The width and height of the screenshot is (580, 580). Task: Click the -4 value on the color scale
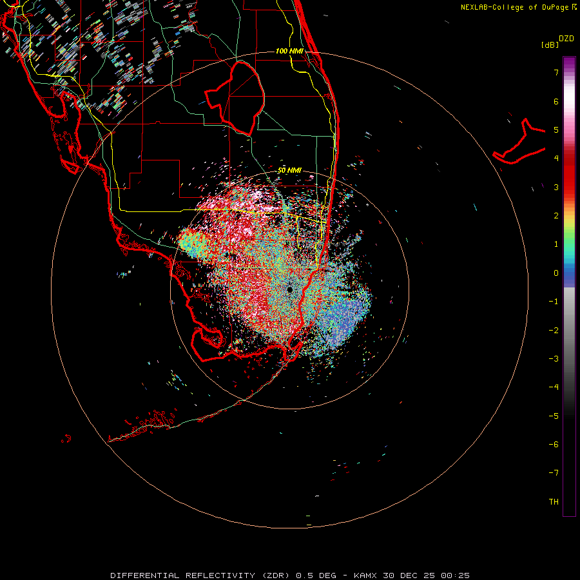554,387
